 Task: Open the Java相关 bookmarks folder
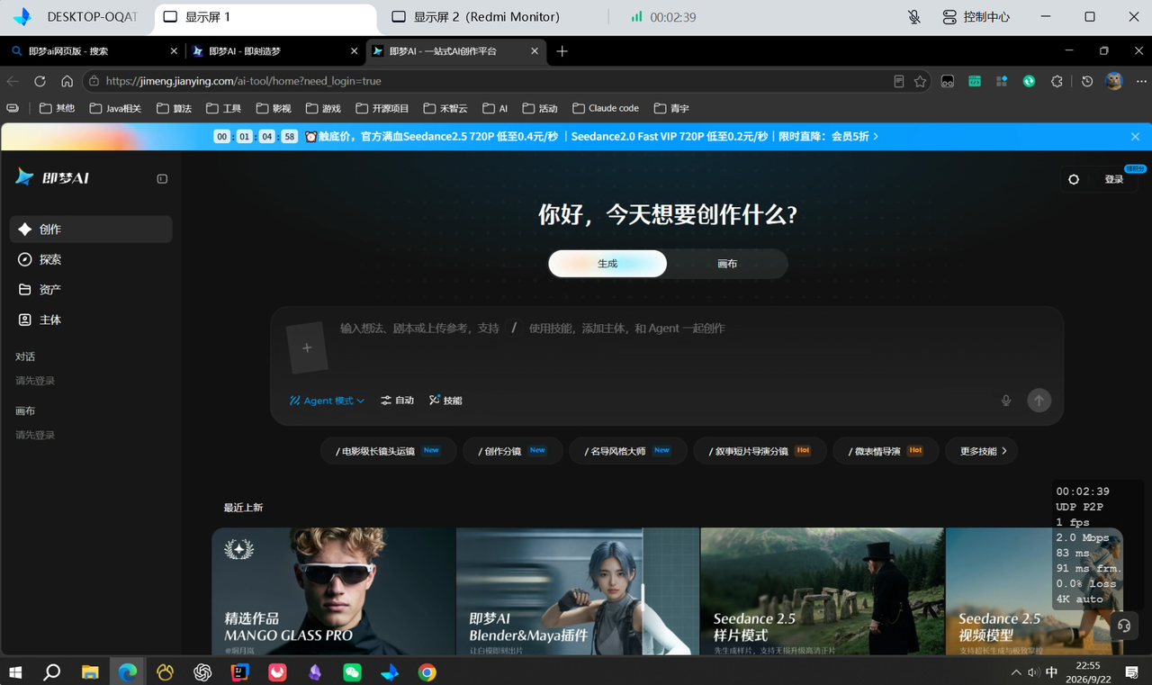[116, 108]
